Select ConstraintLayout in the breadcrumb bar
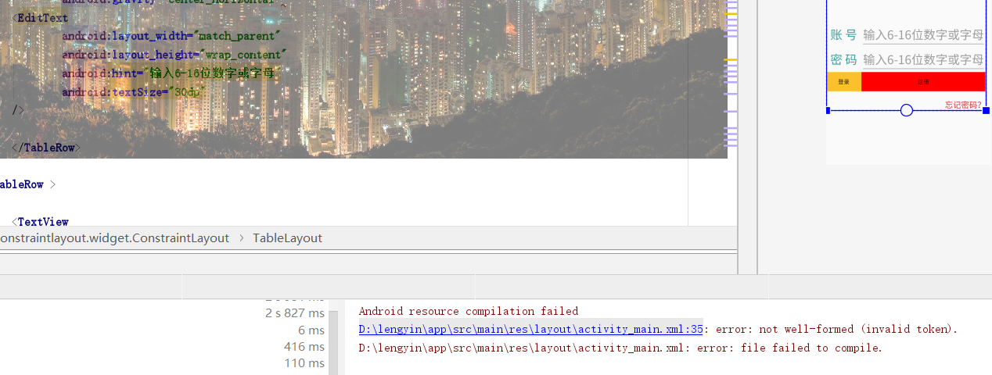This screenshot has width=992, height=375. pyautogui.click(x=114, y=238)
